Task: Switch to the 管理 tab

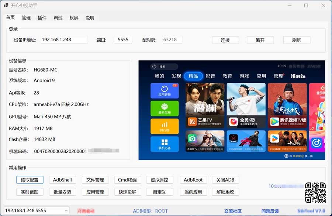Action: pyautogui.click(x=26, y=18)
